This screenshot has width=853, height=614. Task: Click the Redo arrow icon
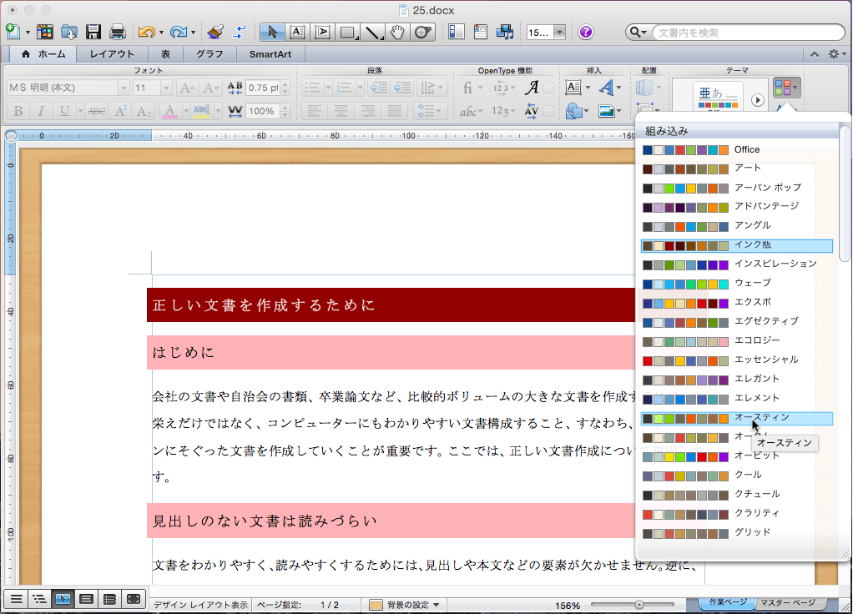pyautogui.click(x=178, y=32)
